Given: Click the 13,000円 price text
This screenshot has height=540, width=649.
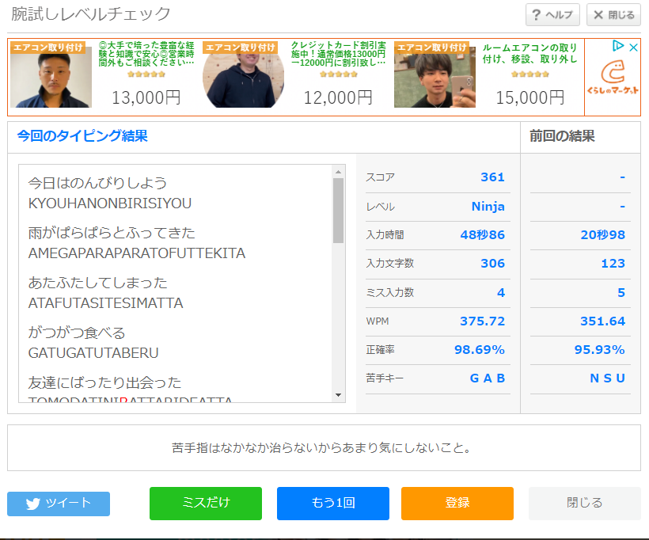Looking at the screenshot, I should 146,97.
